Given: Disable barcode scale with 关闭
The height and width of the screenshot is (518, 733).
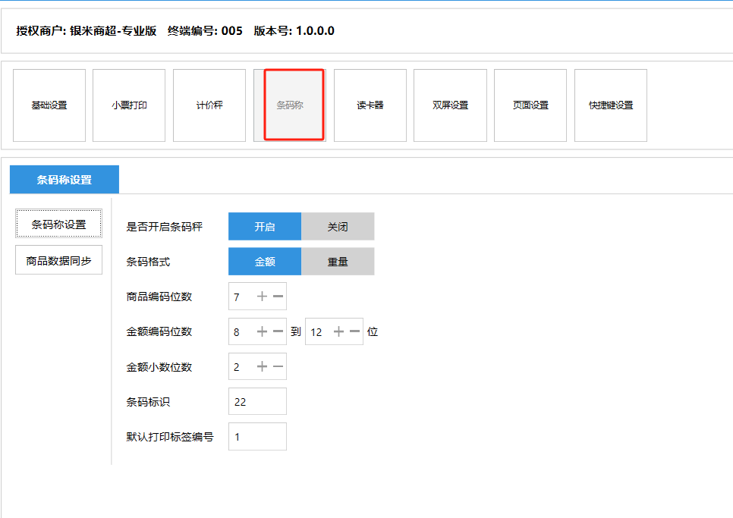Looking at the screenshot, I should pyautogui.click(x=338, y=227).
